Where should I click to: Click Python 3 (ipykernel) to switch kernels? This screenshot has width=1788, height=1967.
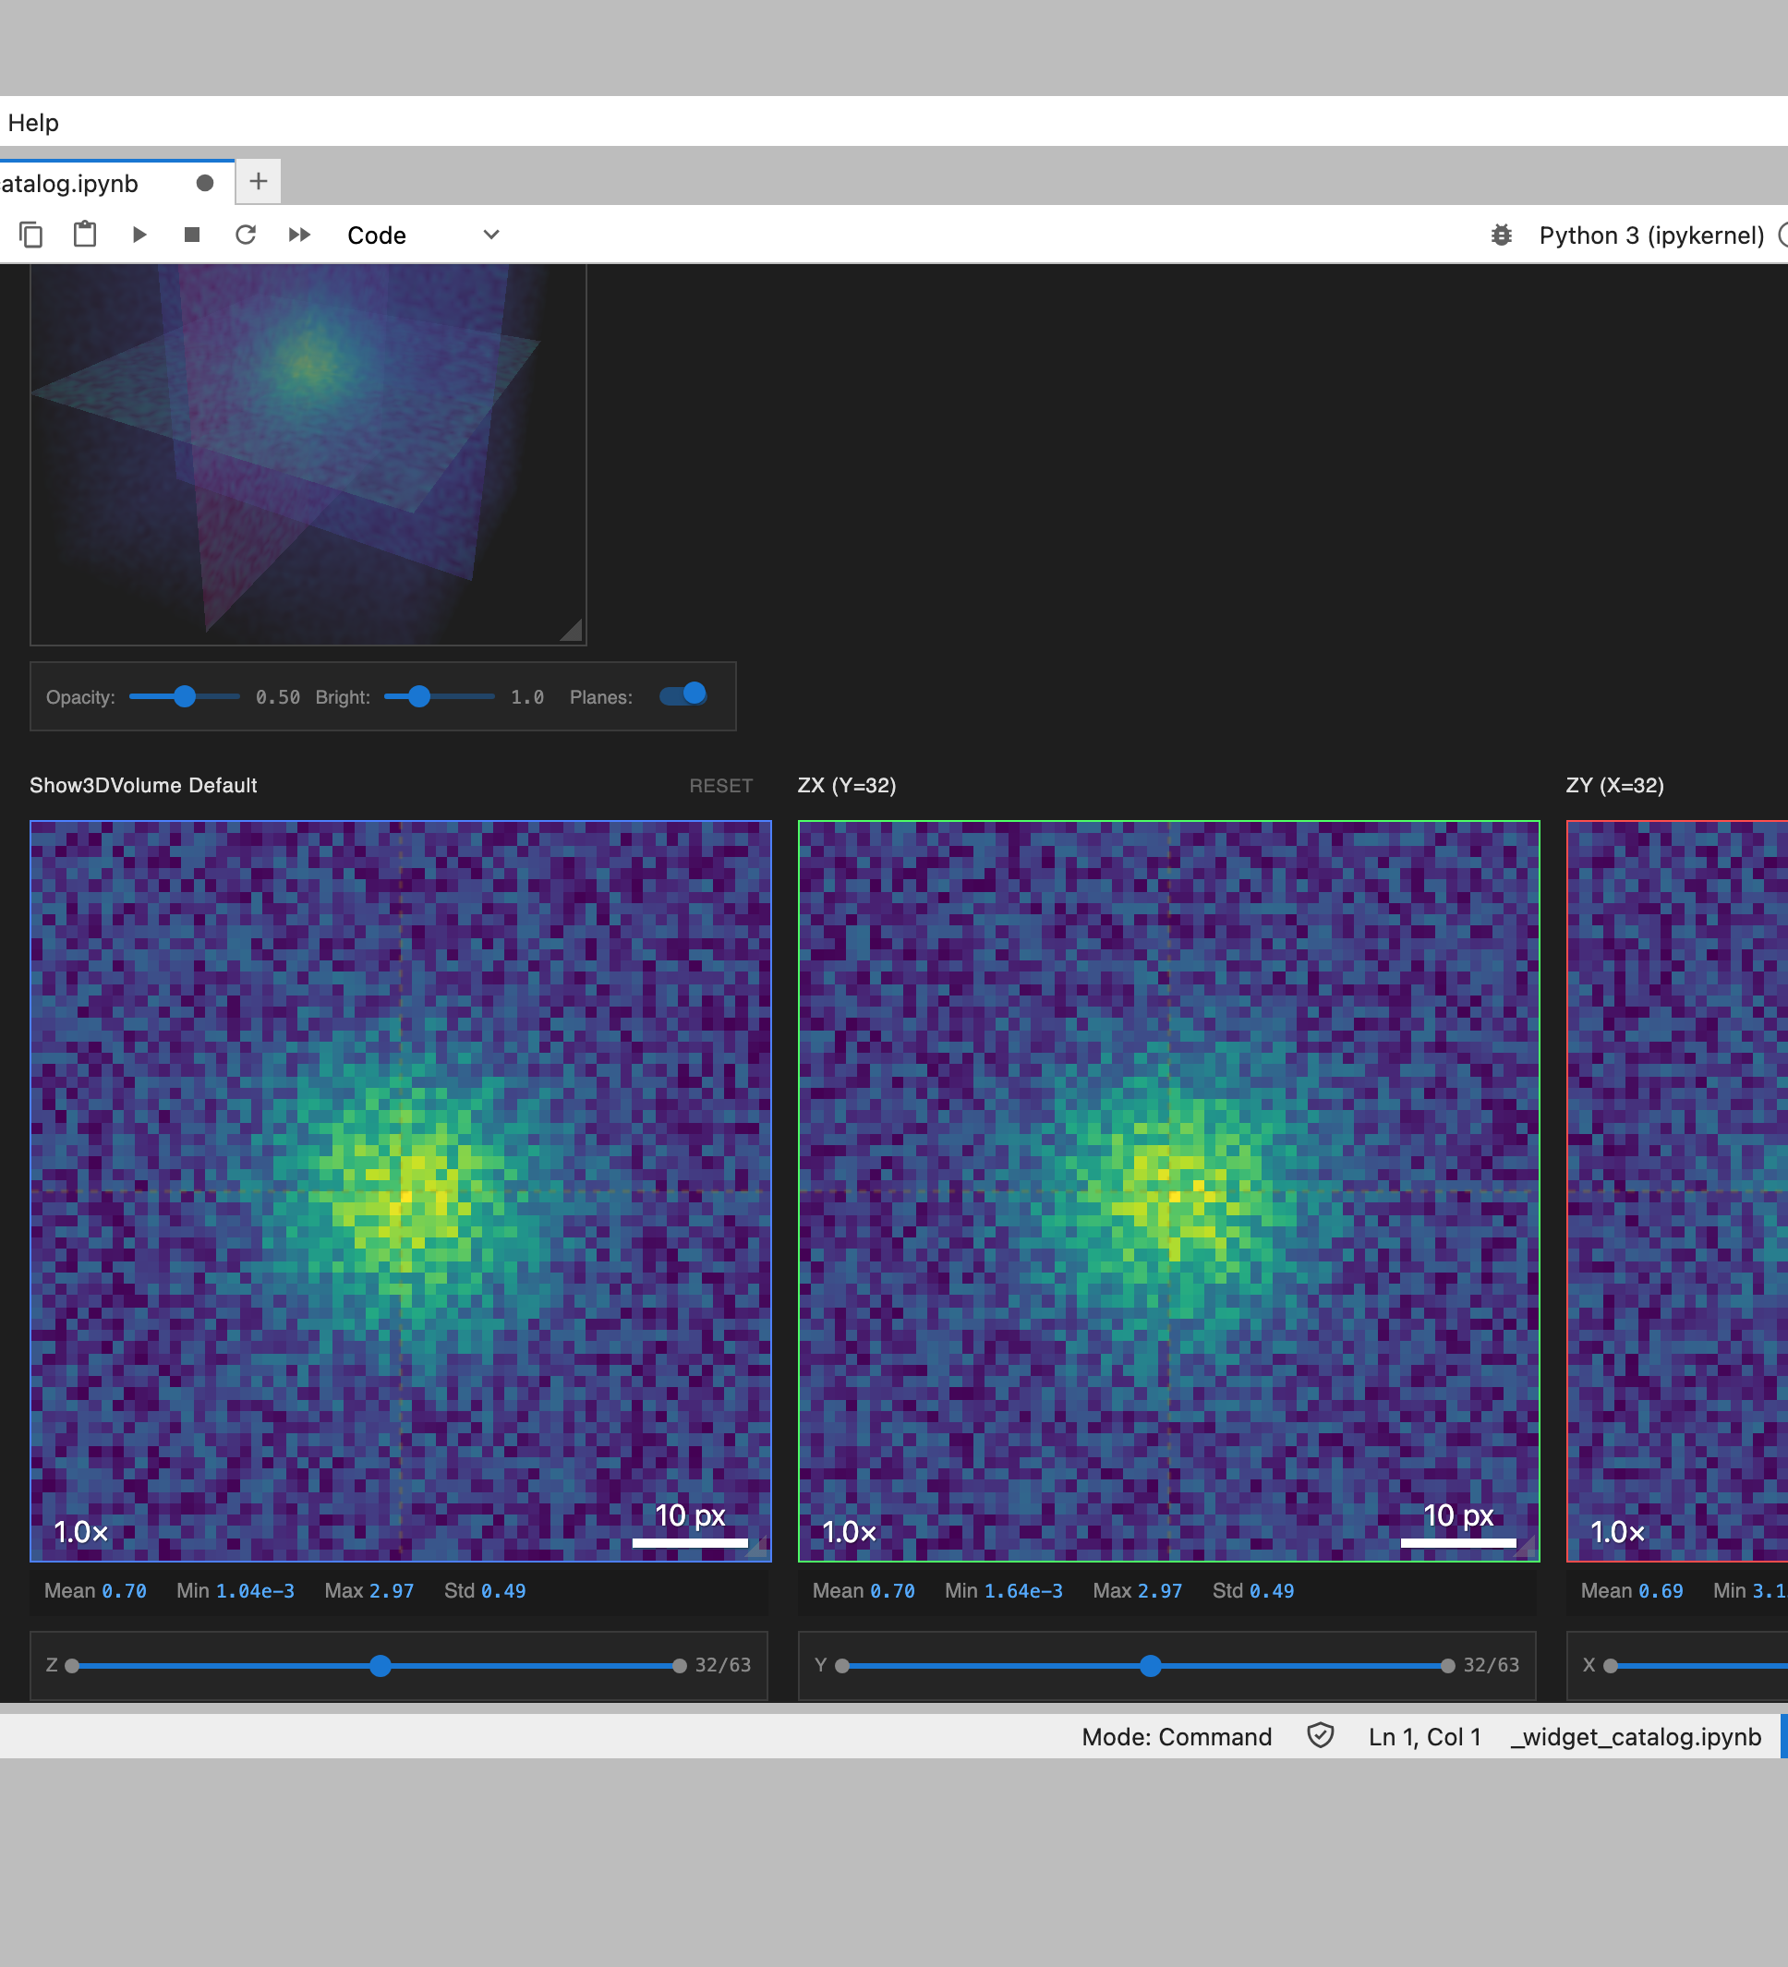(x=1650, y=235)
